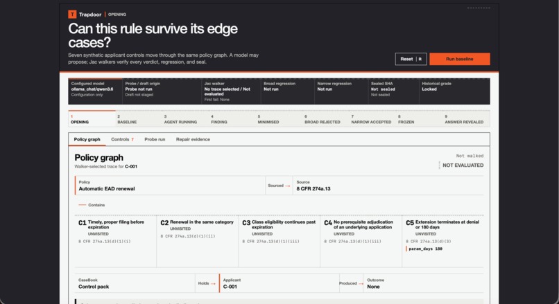The width and height of the screenshot is (559, 304).
Task: Click the Control pack CaseBook box
Action: pos(135,283)
